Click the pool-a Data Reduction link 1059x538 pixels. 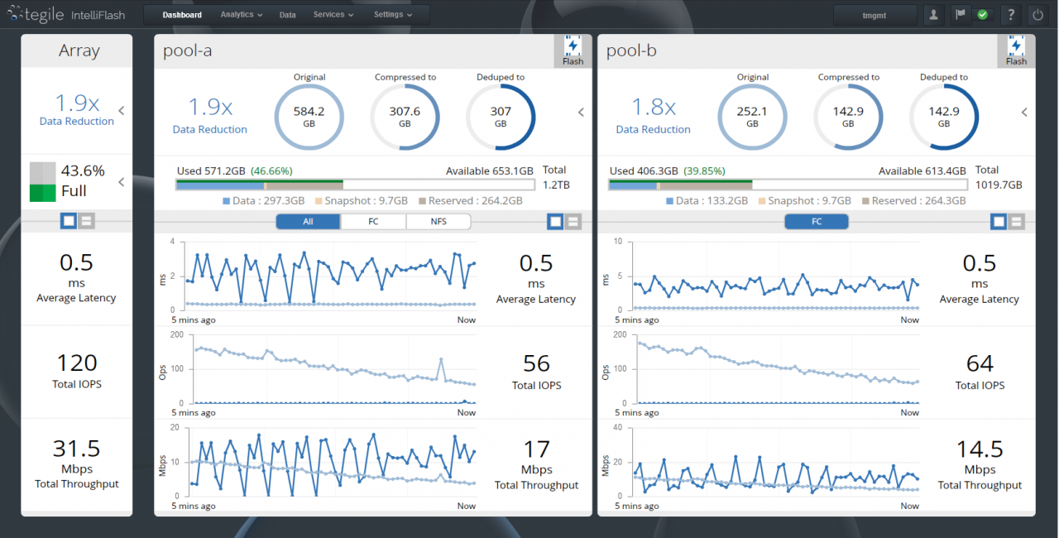pos(210,130)
